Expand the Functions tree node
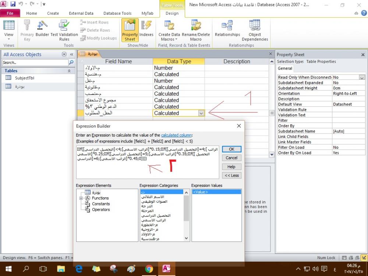Viewport: 368px width, 276px height. (81, 198)
